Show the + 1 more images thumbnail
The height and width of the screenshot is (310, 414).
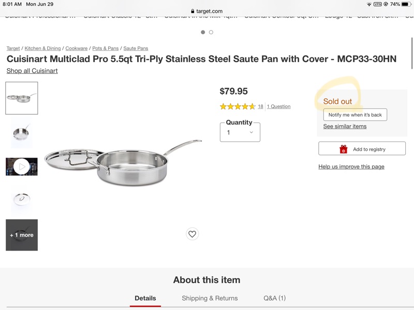point(22,235)
